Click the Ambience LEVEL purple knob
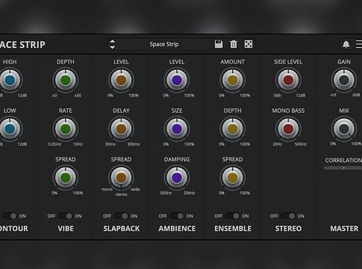This screenshot has height=269, width=362. point(177,80)
